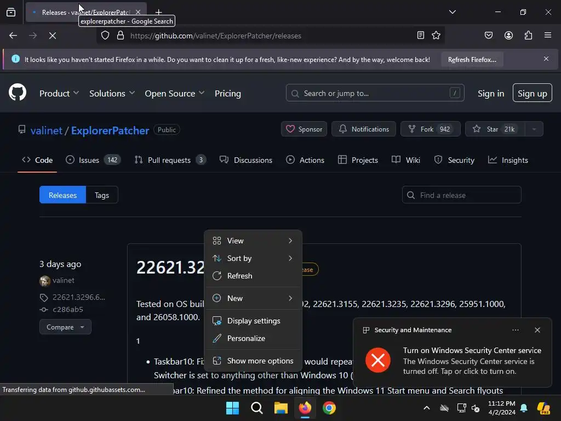Viewport: 561px width, 421px height.
Task: Expand the Sort by submenu
Action: 253,258
